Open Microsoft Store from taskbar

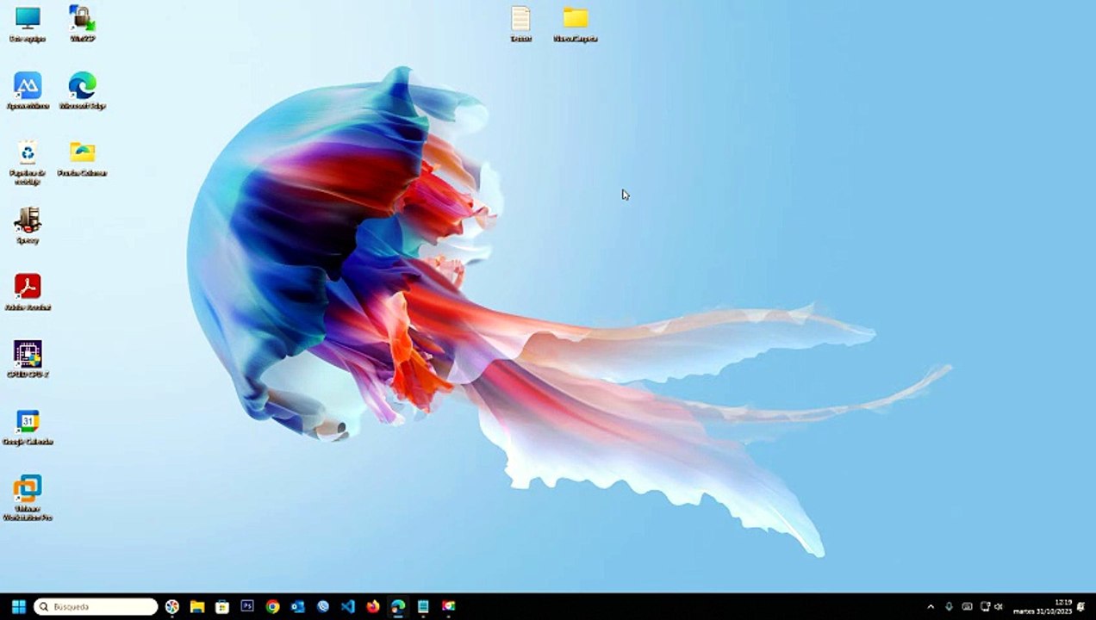222,606
